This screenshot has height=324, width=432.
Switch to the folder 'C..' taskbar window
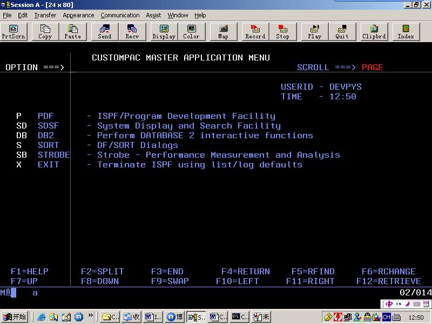110,317
